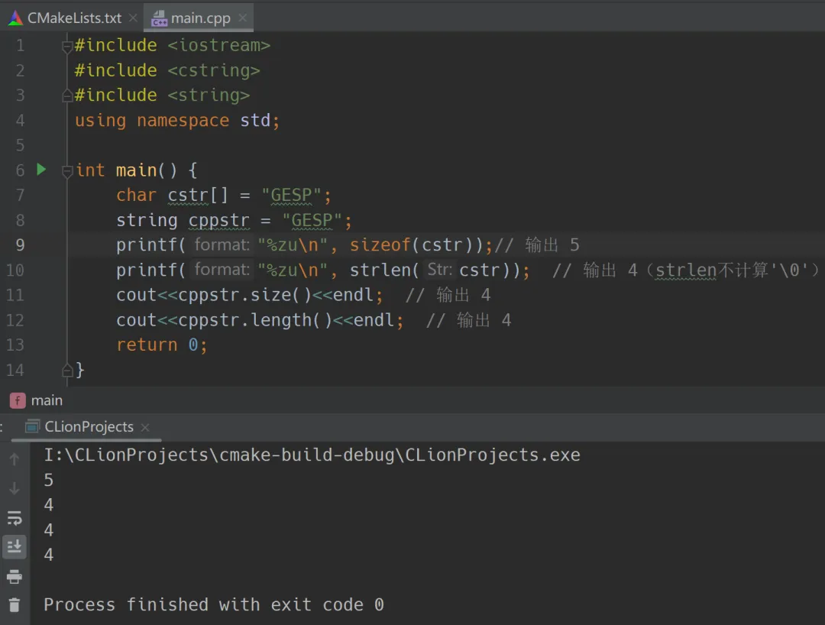This screenshot has height=625, width=825.
Task: Click '#include <cstring>' on line 2
Action: click(x=167, y=70)
